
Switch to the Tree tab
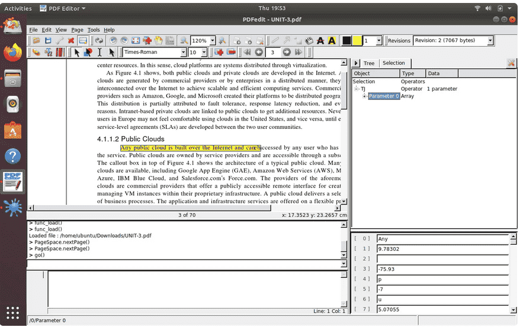click(369, 63)
